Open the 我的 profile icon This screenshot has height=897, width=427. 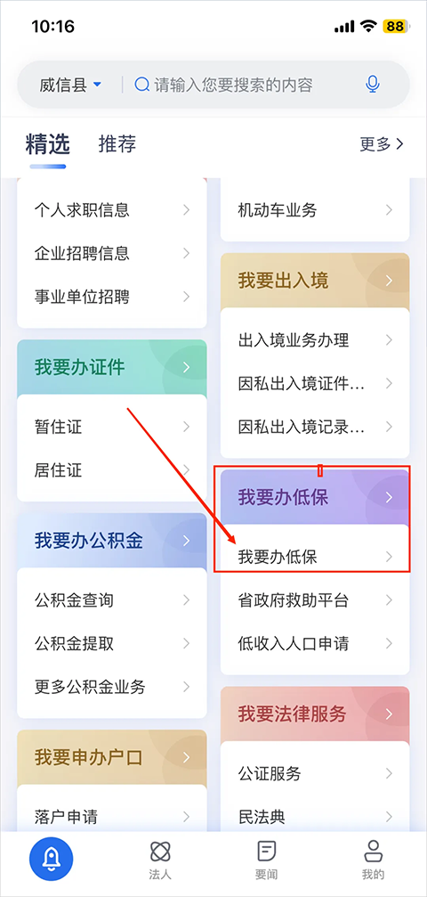point(373,852)
